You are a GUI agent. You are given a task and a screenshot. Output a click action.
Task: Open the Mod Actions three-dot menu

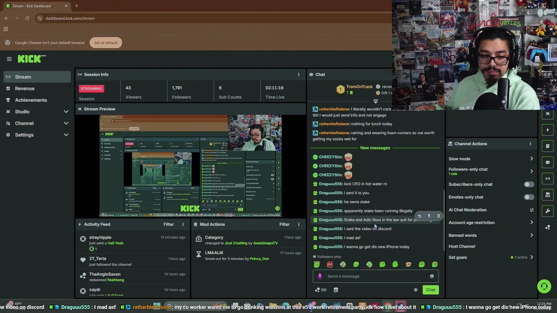(299, 224)
